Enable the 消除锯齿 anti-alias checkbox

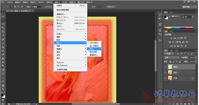[x=43, y=7]
